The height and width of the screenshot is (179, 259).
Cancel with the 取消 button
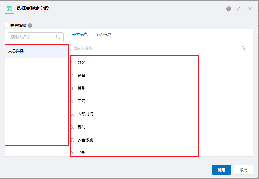pos(243,170)
